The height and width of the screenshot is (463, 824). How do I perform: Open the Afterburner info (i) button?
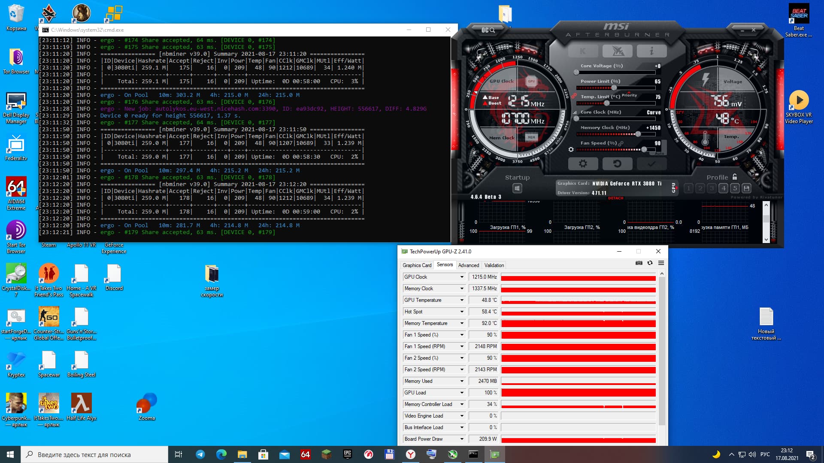[x=651, y=51]
